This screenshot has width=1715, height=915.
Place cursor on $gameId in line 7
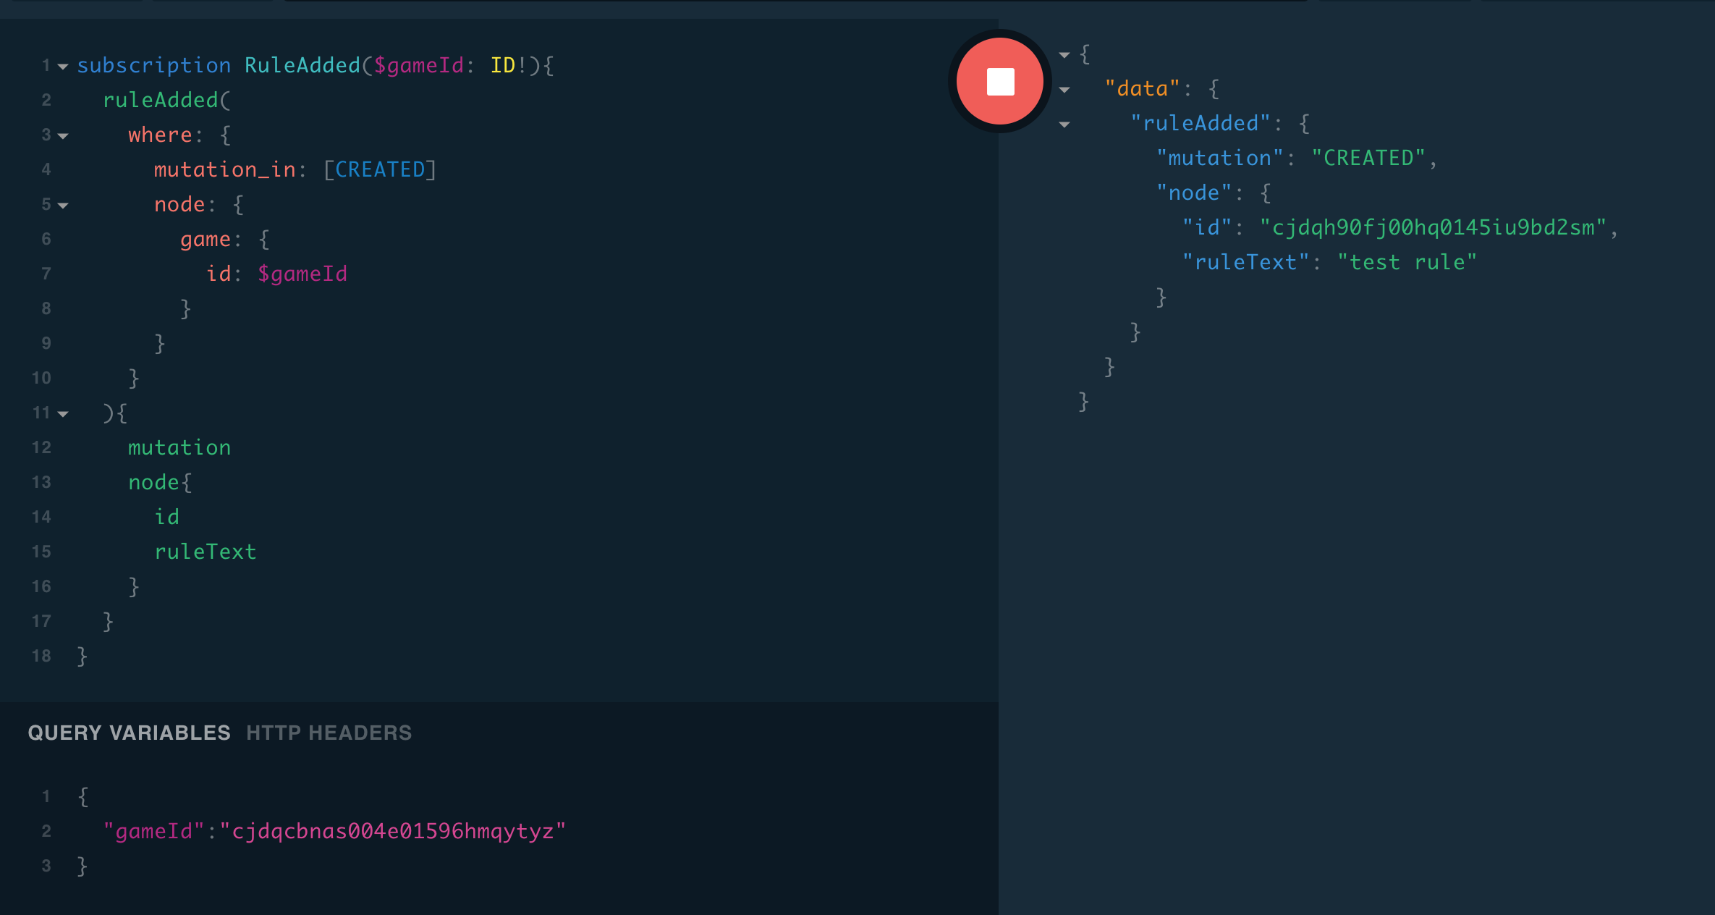pyautogui.click(x=302, y=274)
